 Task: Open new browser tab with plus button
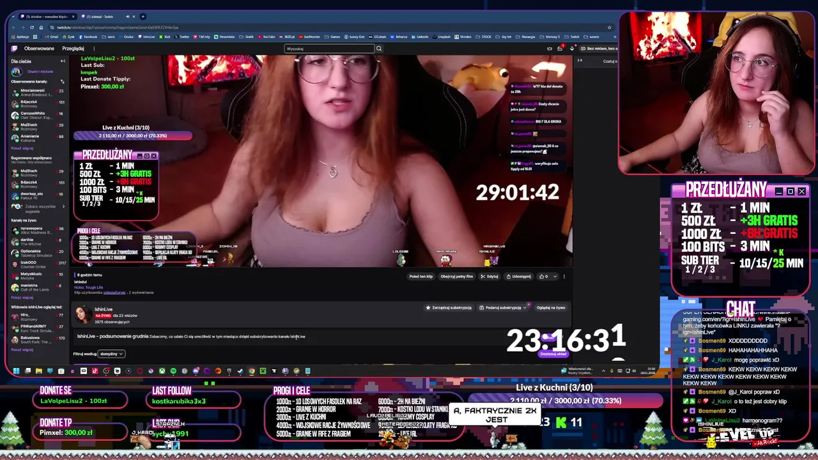[143, 17]
